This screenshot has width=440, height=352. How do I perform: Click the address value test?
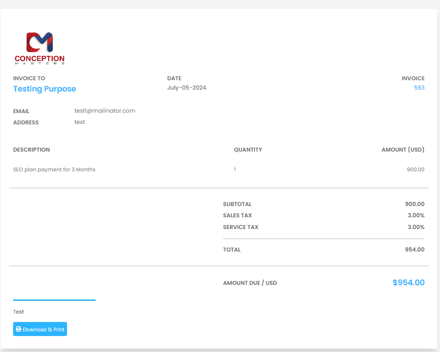[x=80, y=122]
